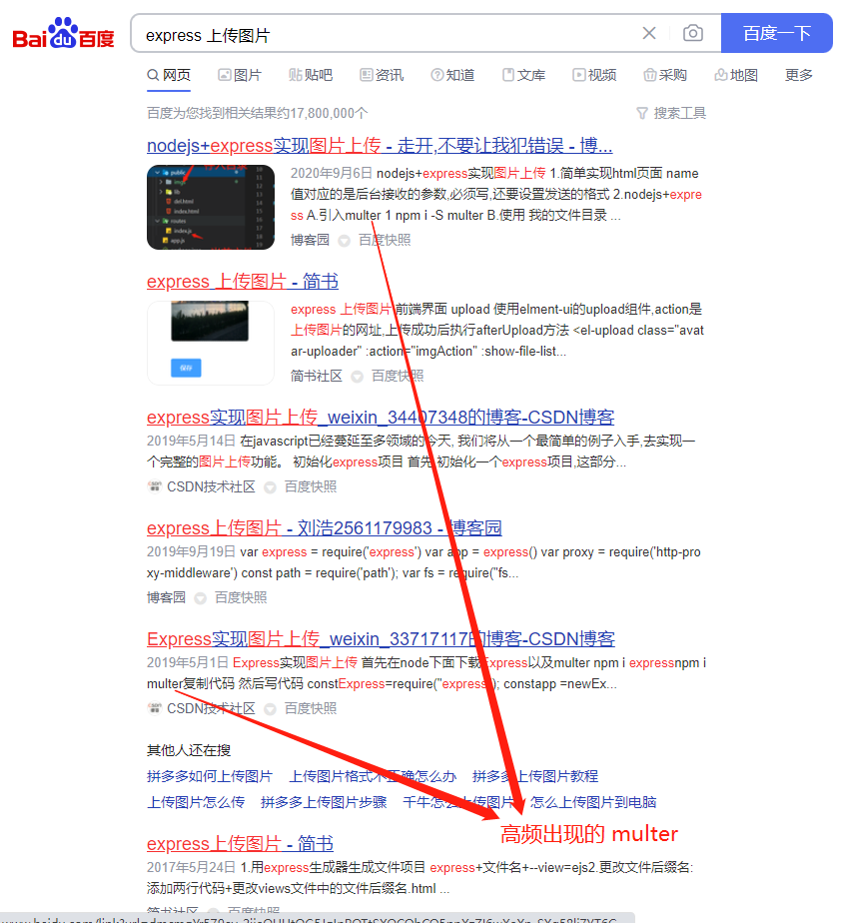Switch to the 视频 tab
Image resolution: width=841 pixels, height=923 pixels.
595,75
